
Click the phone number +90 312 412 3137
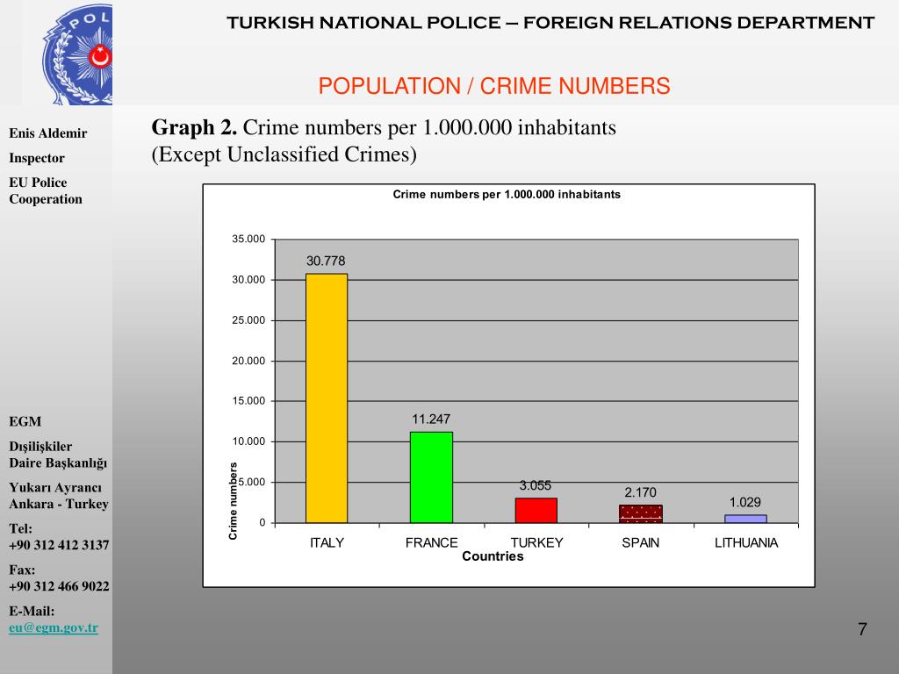59,545
